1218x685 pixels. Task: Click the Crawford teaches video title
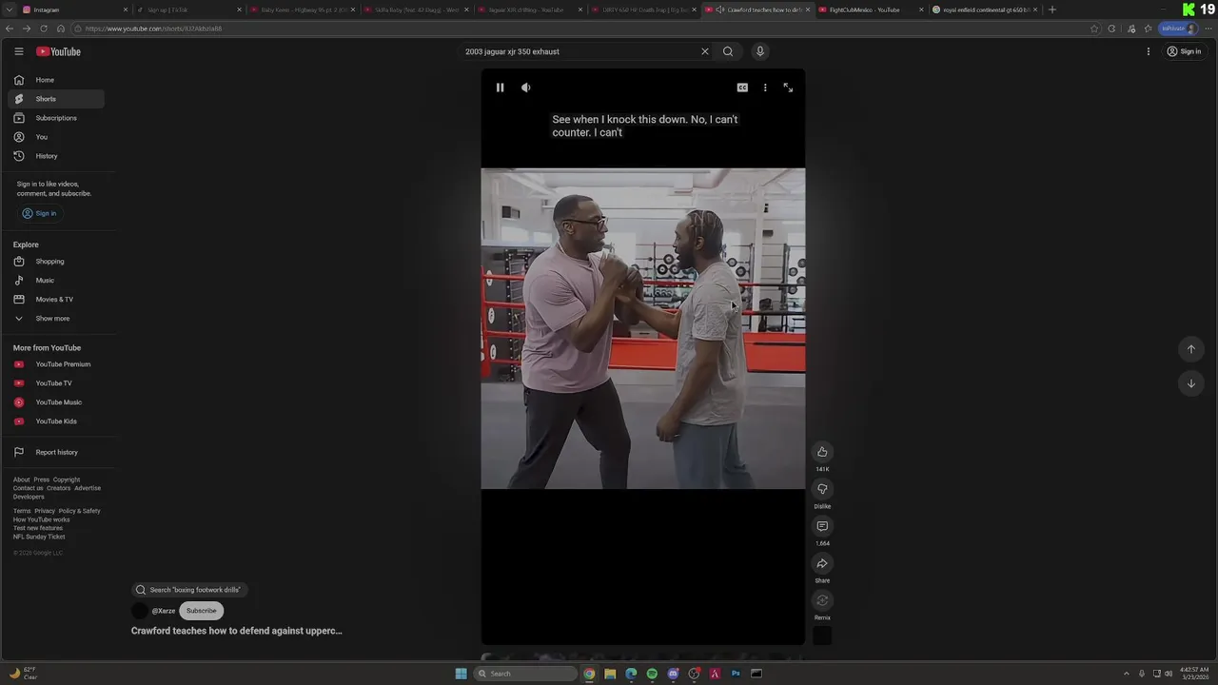tap(237, 631)
